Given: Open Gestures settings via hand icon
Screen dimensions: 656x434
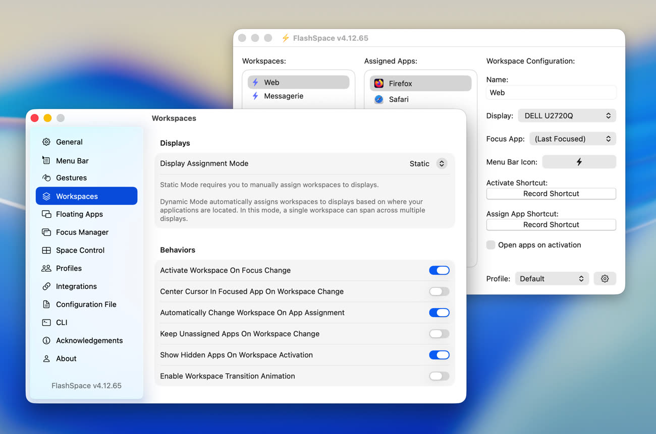Looking at the screenshot, I should 46,178.
